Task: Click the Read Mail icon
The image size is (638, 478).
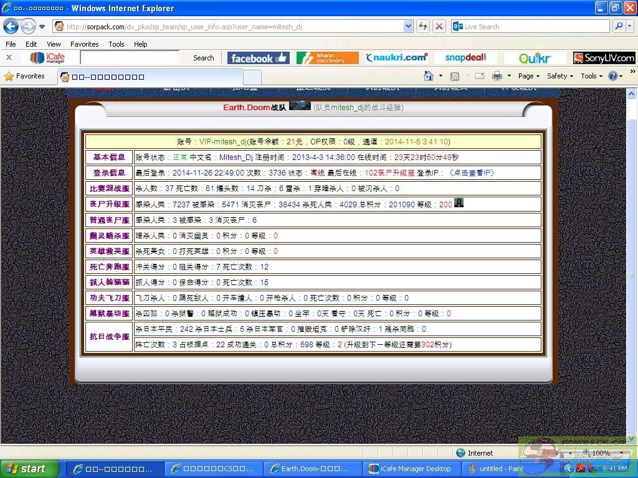Action: pos(480,76)
